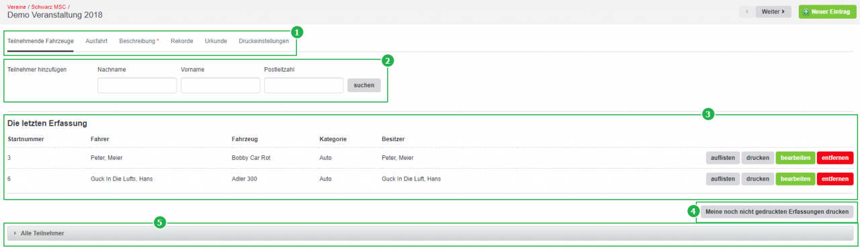Open the Schwarz MSC breadcrumb link
The width and height of the screenshot is (860, 252).
point(48,6)
